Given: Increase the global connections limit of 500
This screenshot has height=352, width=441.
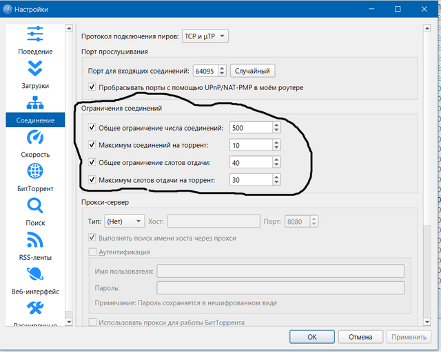Looking at the screenshot, I should click(276, 125).
